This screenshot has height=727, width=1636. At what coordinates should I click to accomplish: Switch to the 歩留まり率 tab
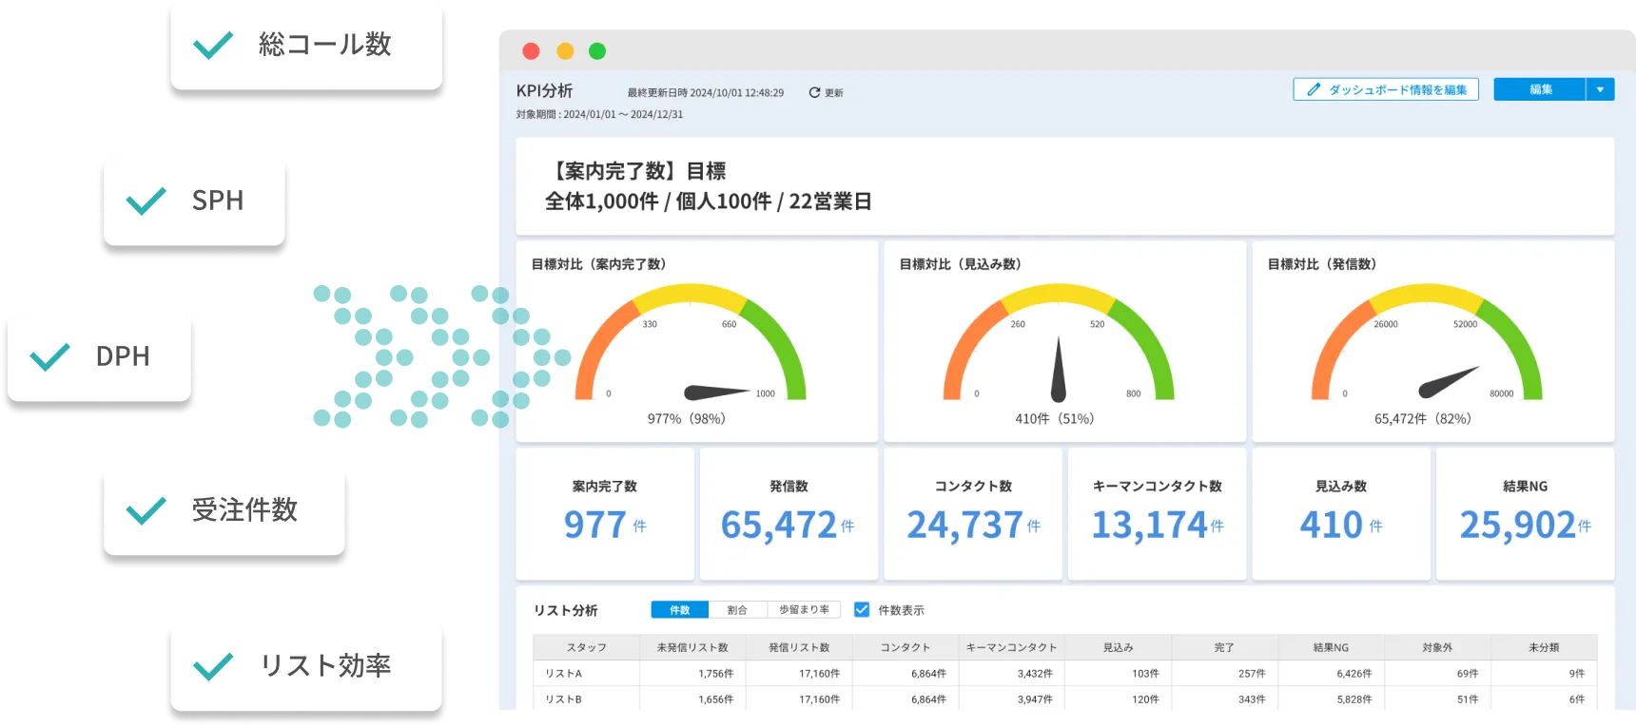804,610
